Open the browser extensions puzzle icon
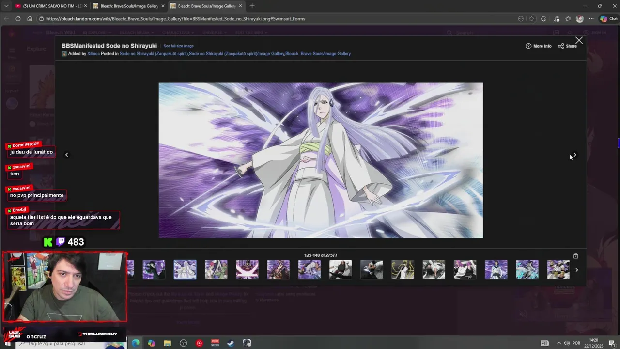This screenshot has width=620, height=349. click(x=543, y=19)
